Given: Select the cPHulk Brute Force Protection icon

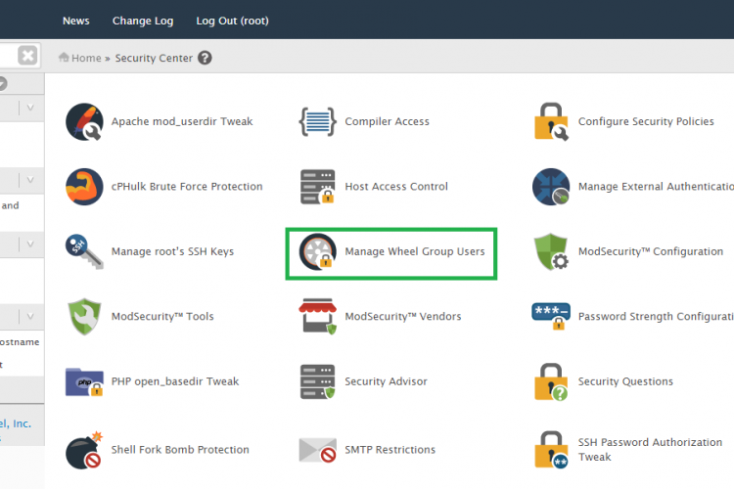Looking at the screenshot, I should 84,187.
